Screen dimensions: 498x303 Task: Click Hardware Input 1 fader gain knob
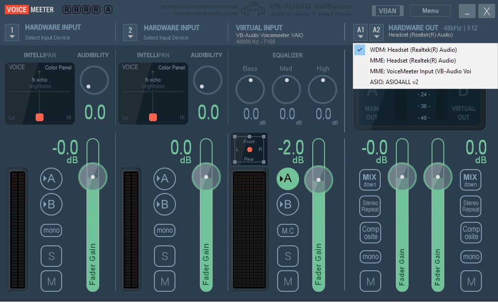(93, 177)
